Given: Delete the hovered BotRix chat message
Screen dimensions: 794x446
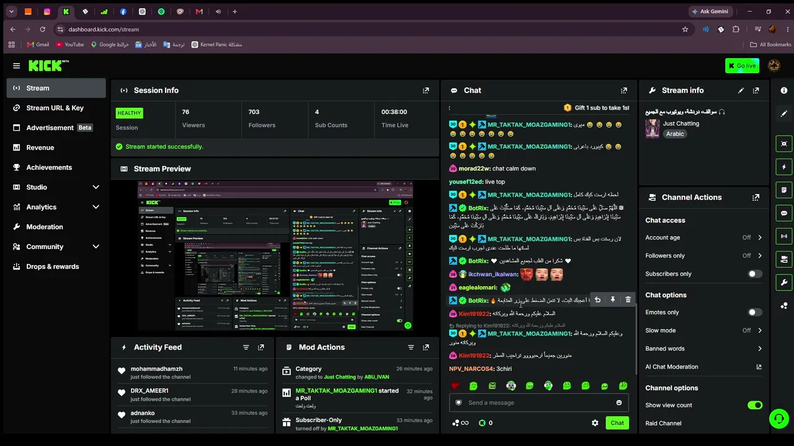Looking at the screenshot, I should click(628, 300).
